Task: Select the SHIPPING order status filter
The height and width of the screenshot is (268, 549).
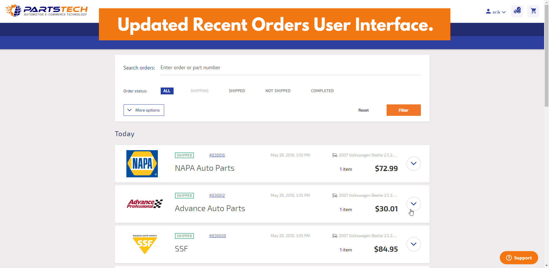Action: pos(200,91)
